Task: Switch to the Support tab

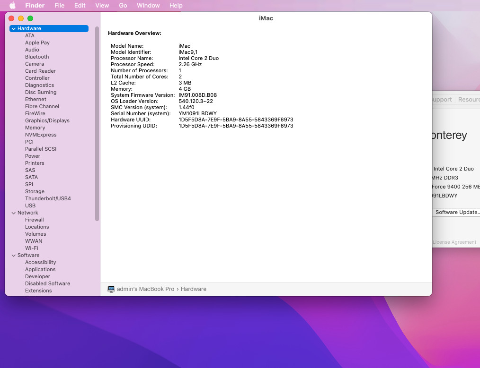Action: click(442, 100)
